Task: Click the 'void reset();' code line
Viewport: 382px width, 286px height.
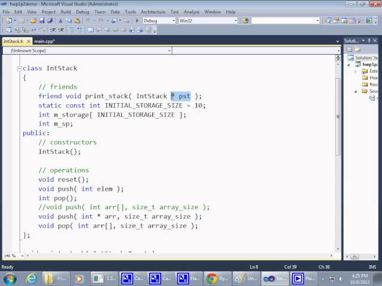Action: 63,180
